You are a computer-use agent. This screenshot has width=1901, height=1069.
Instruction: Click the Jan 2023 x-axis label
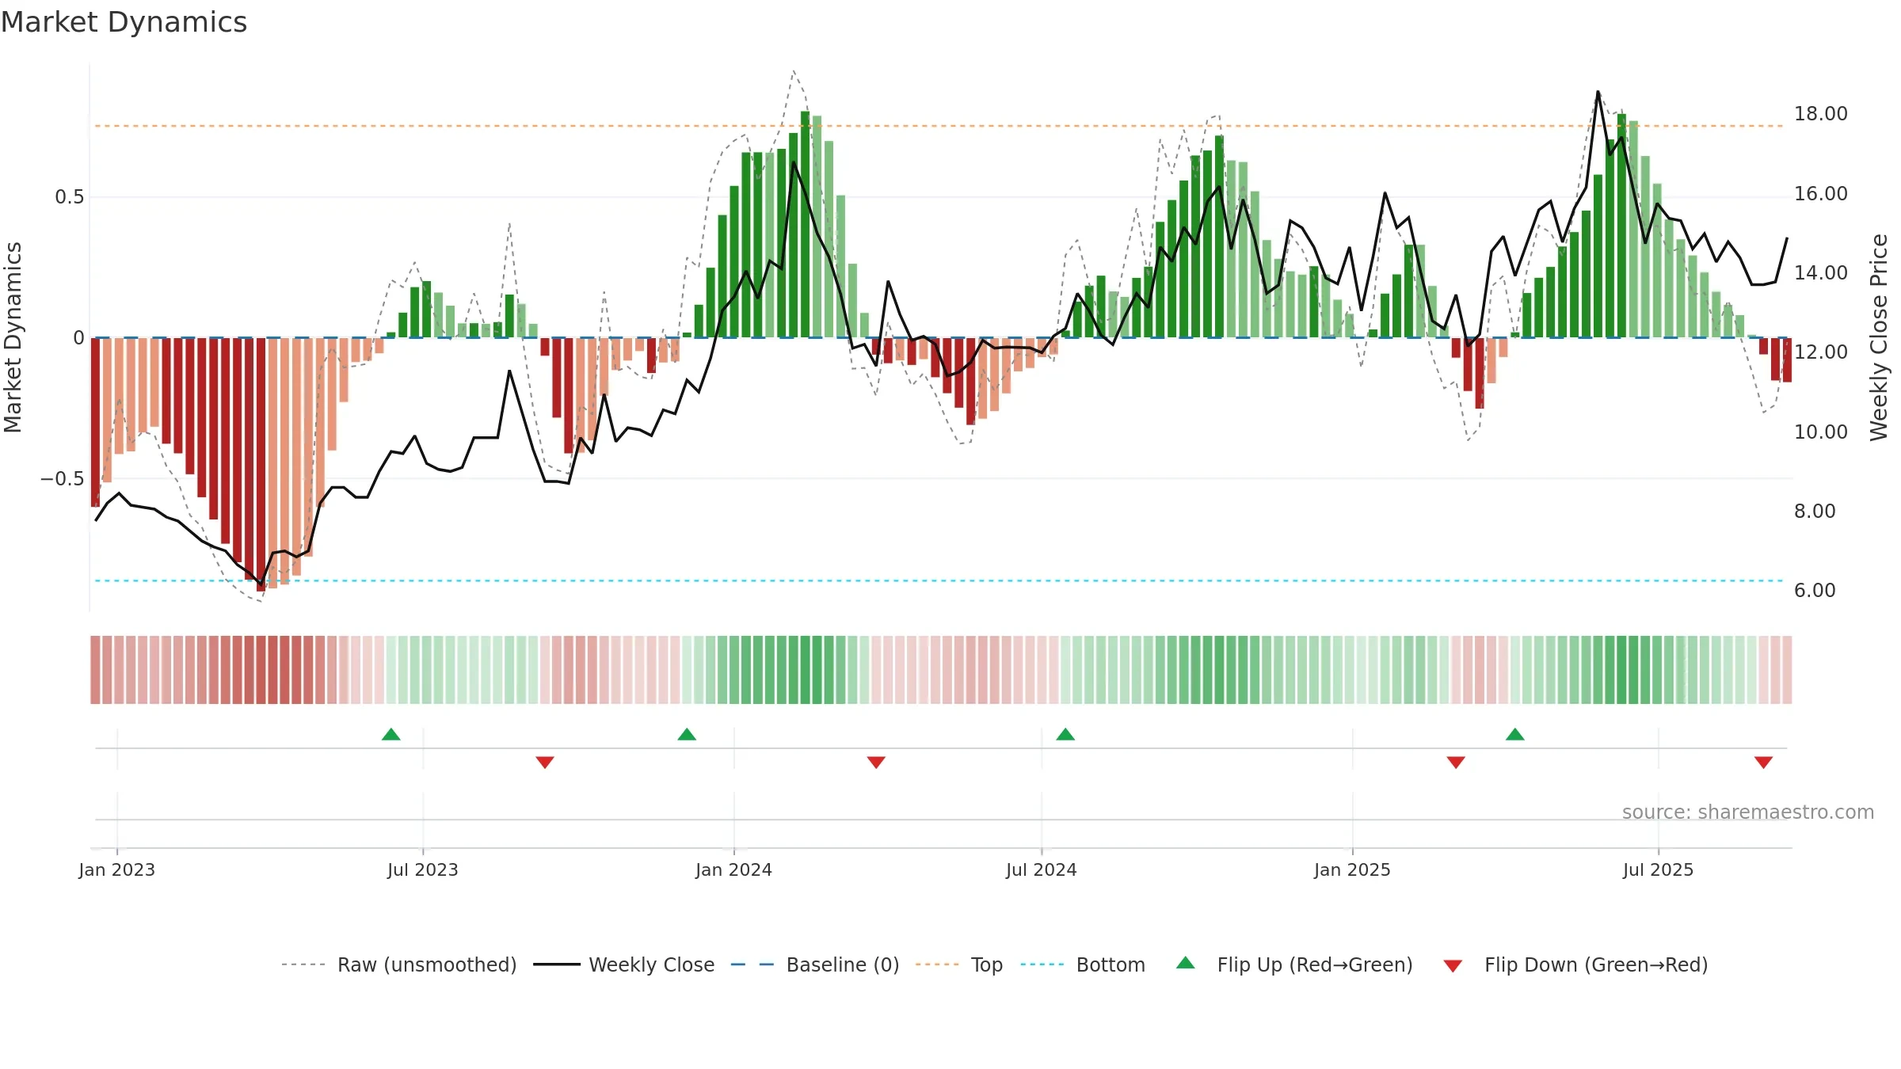tap(117, 869)
